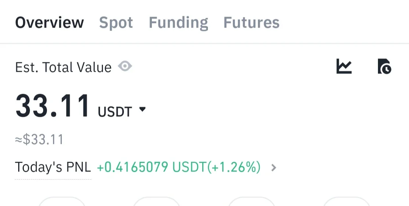
Task: Open PNL details via the right chevron
Action: pyautogui.click(x=274, y=167)
